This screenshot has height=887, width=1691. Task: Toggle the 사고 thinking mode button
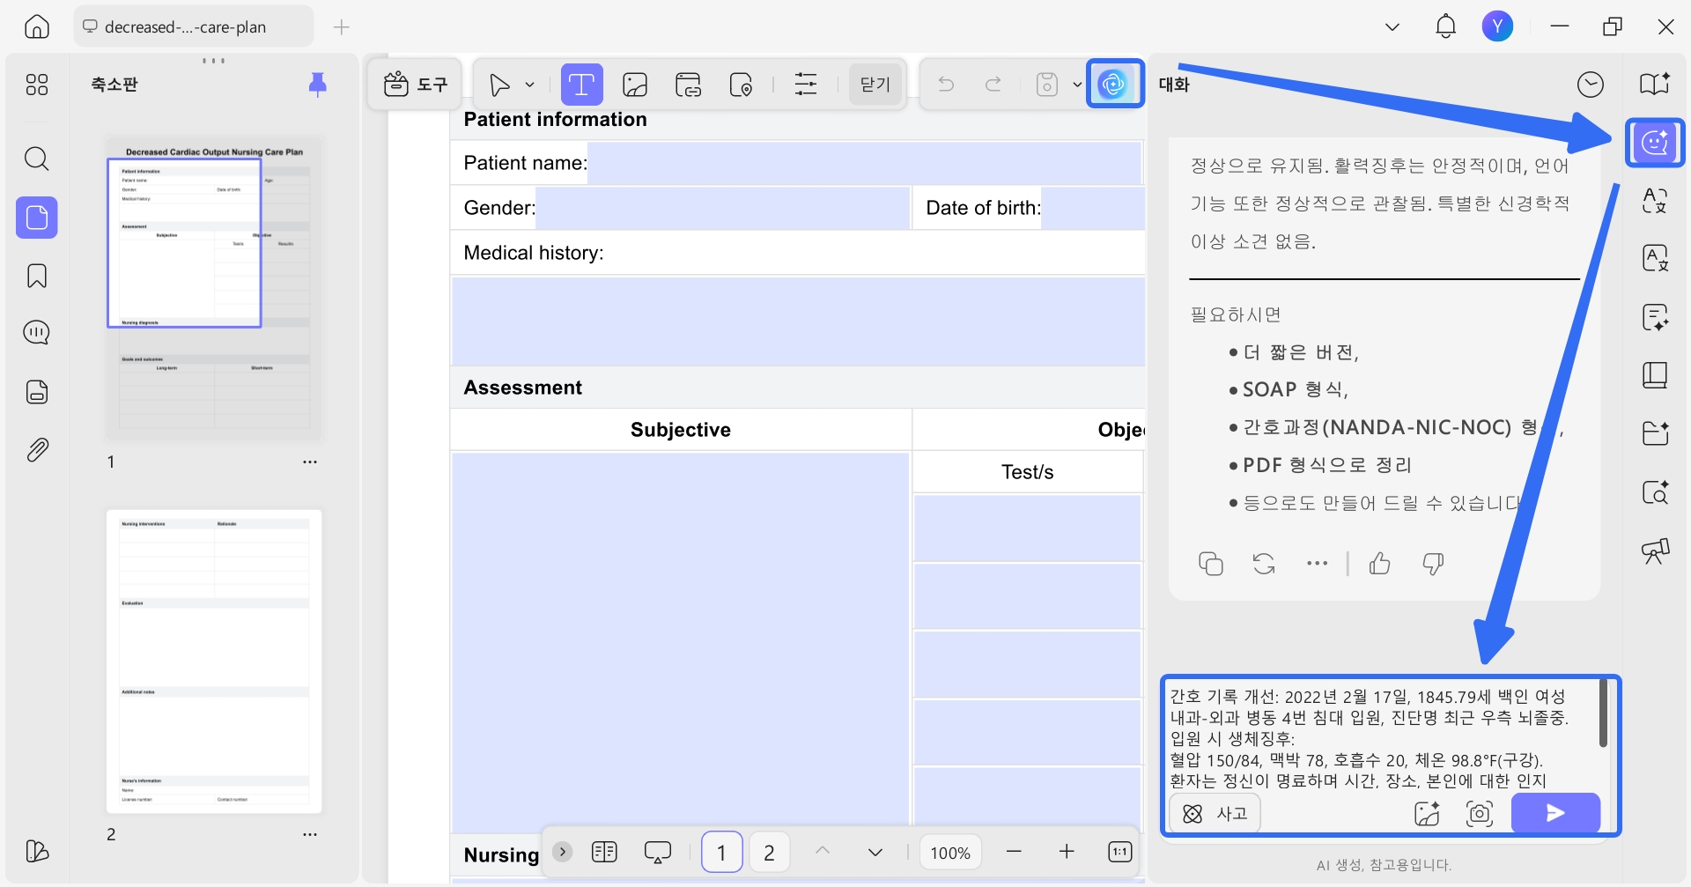pyautogui.click(x=1215, y=813)
